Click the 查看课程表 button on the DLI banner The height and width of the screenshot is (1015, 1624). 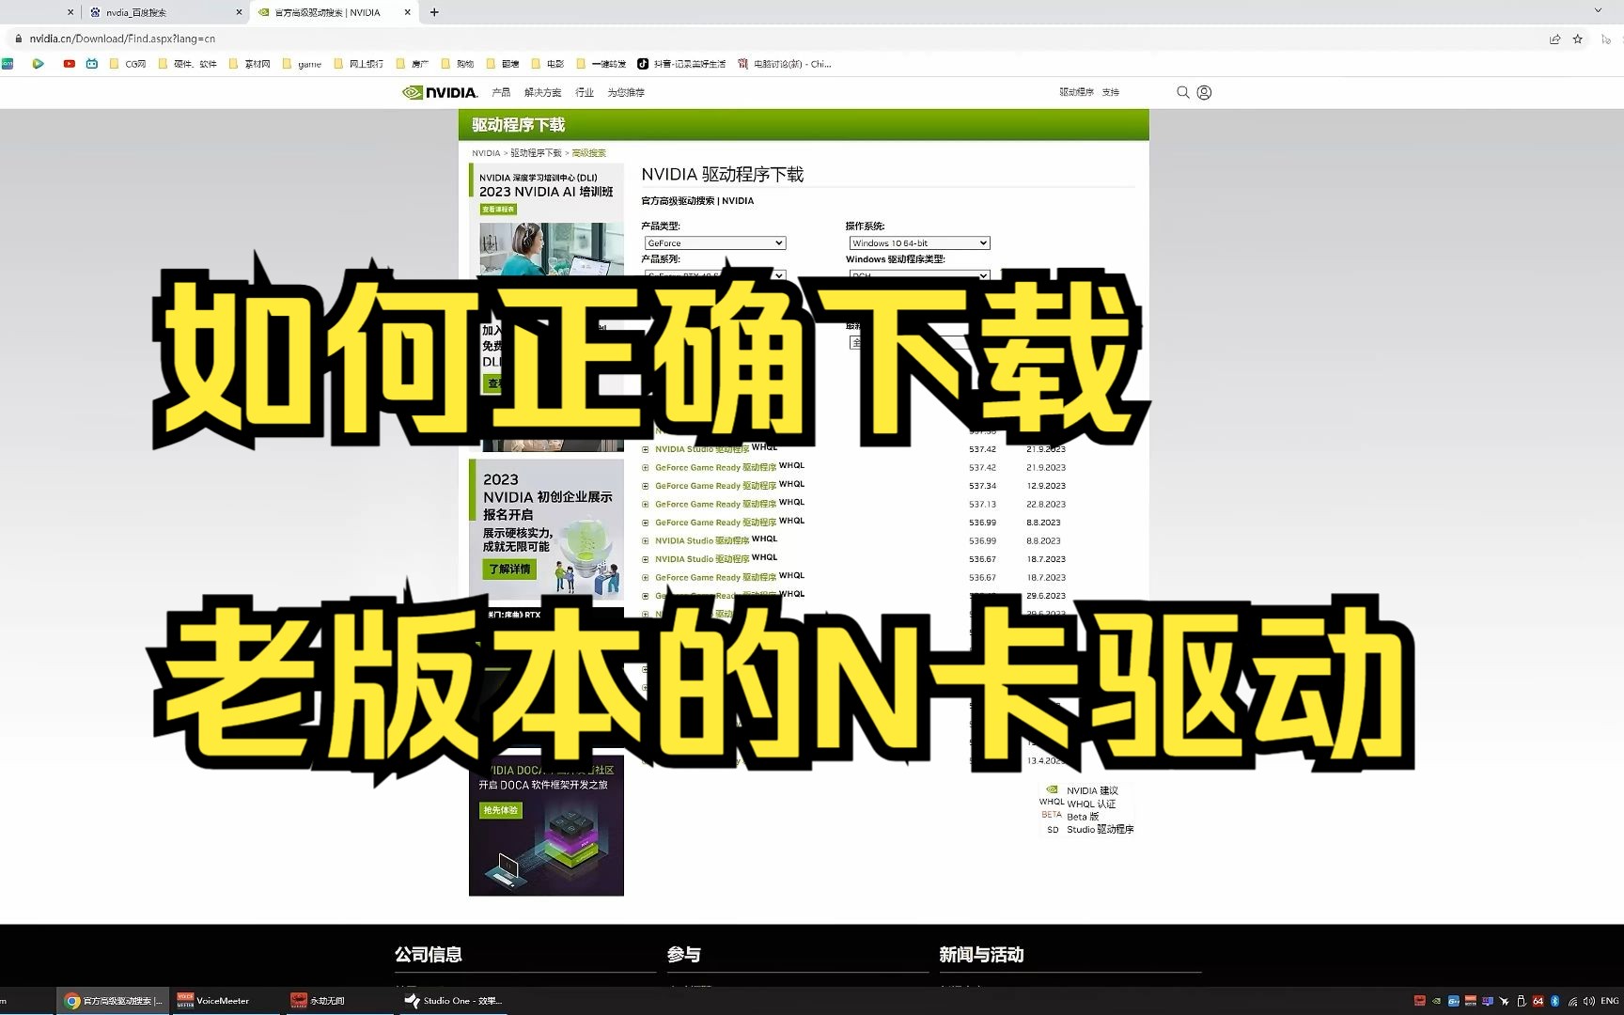point(498,210)
